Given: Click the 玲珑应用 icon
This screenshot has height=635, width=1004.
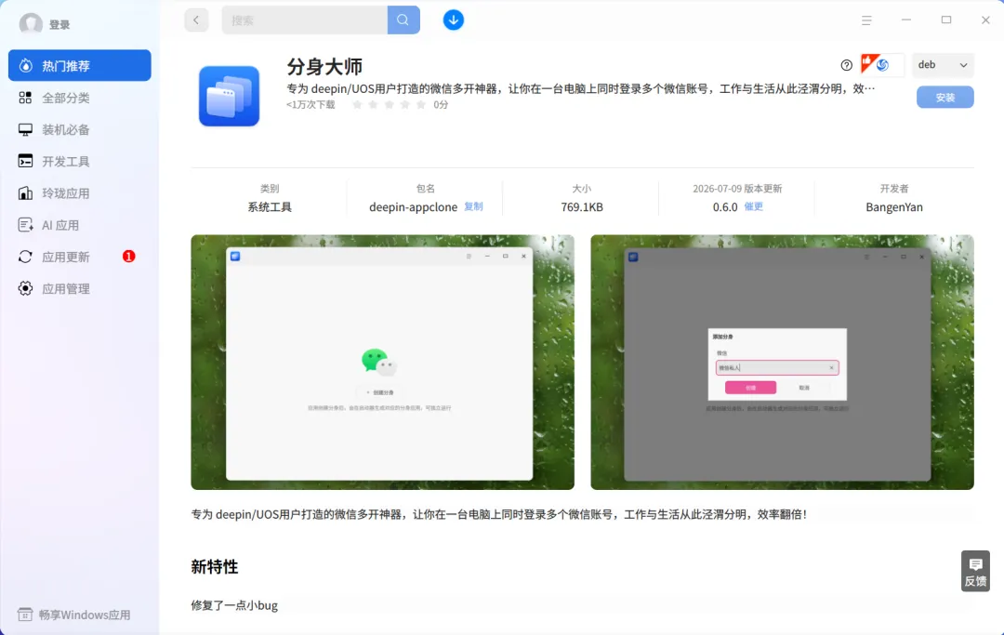Looking at the screenshot, I should 26,193.
